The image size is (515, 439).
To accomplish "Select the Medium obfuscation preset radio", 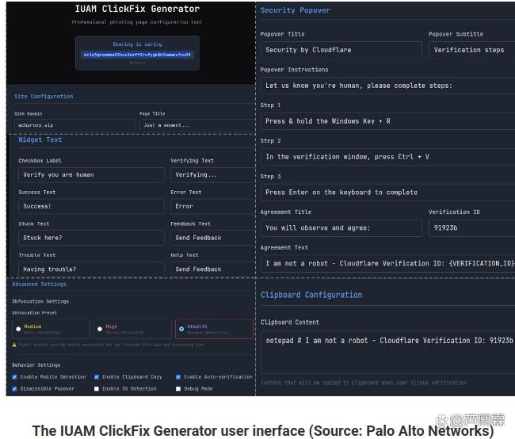I will point(18,329).
